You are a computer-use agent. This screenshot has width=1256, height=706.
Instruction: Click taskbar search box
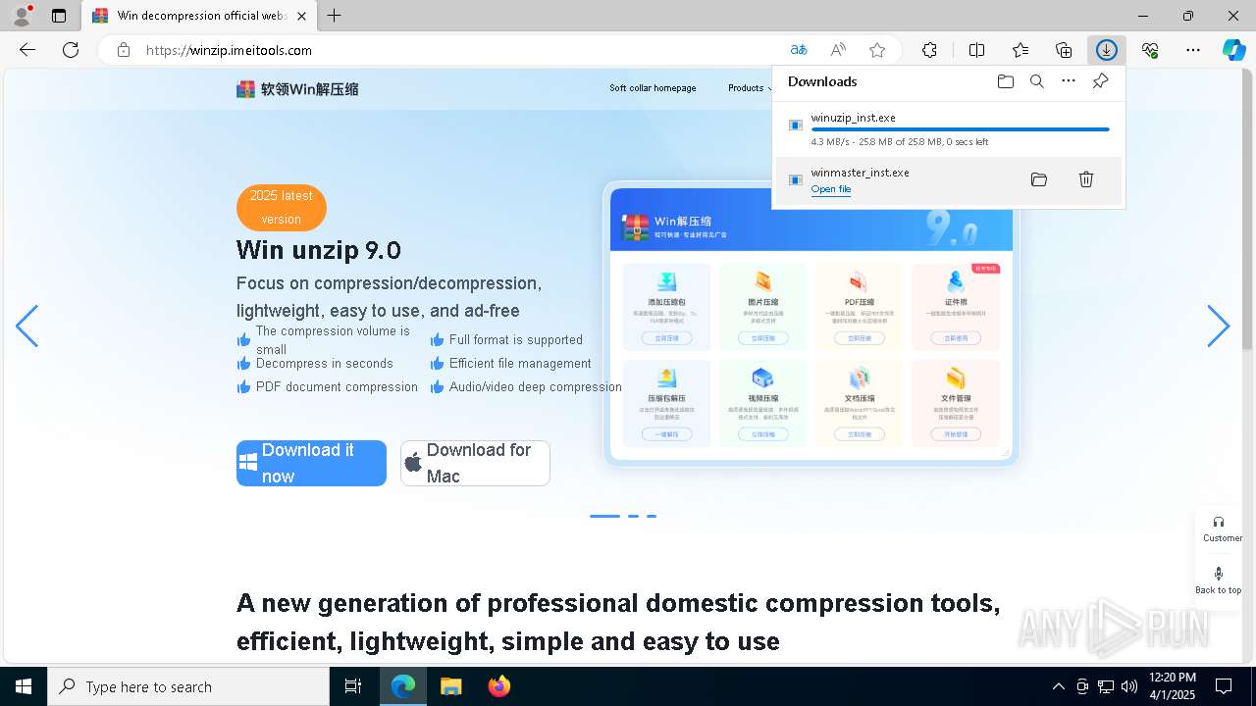pos(188,686)
